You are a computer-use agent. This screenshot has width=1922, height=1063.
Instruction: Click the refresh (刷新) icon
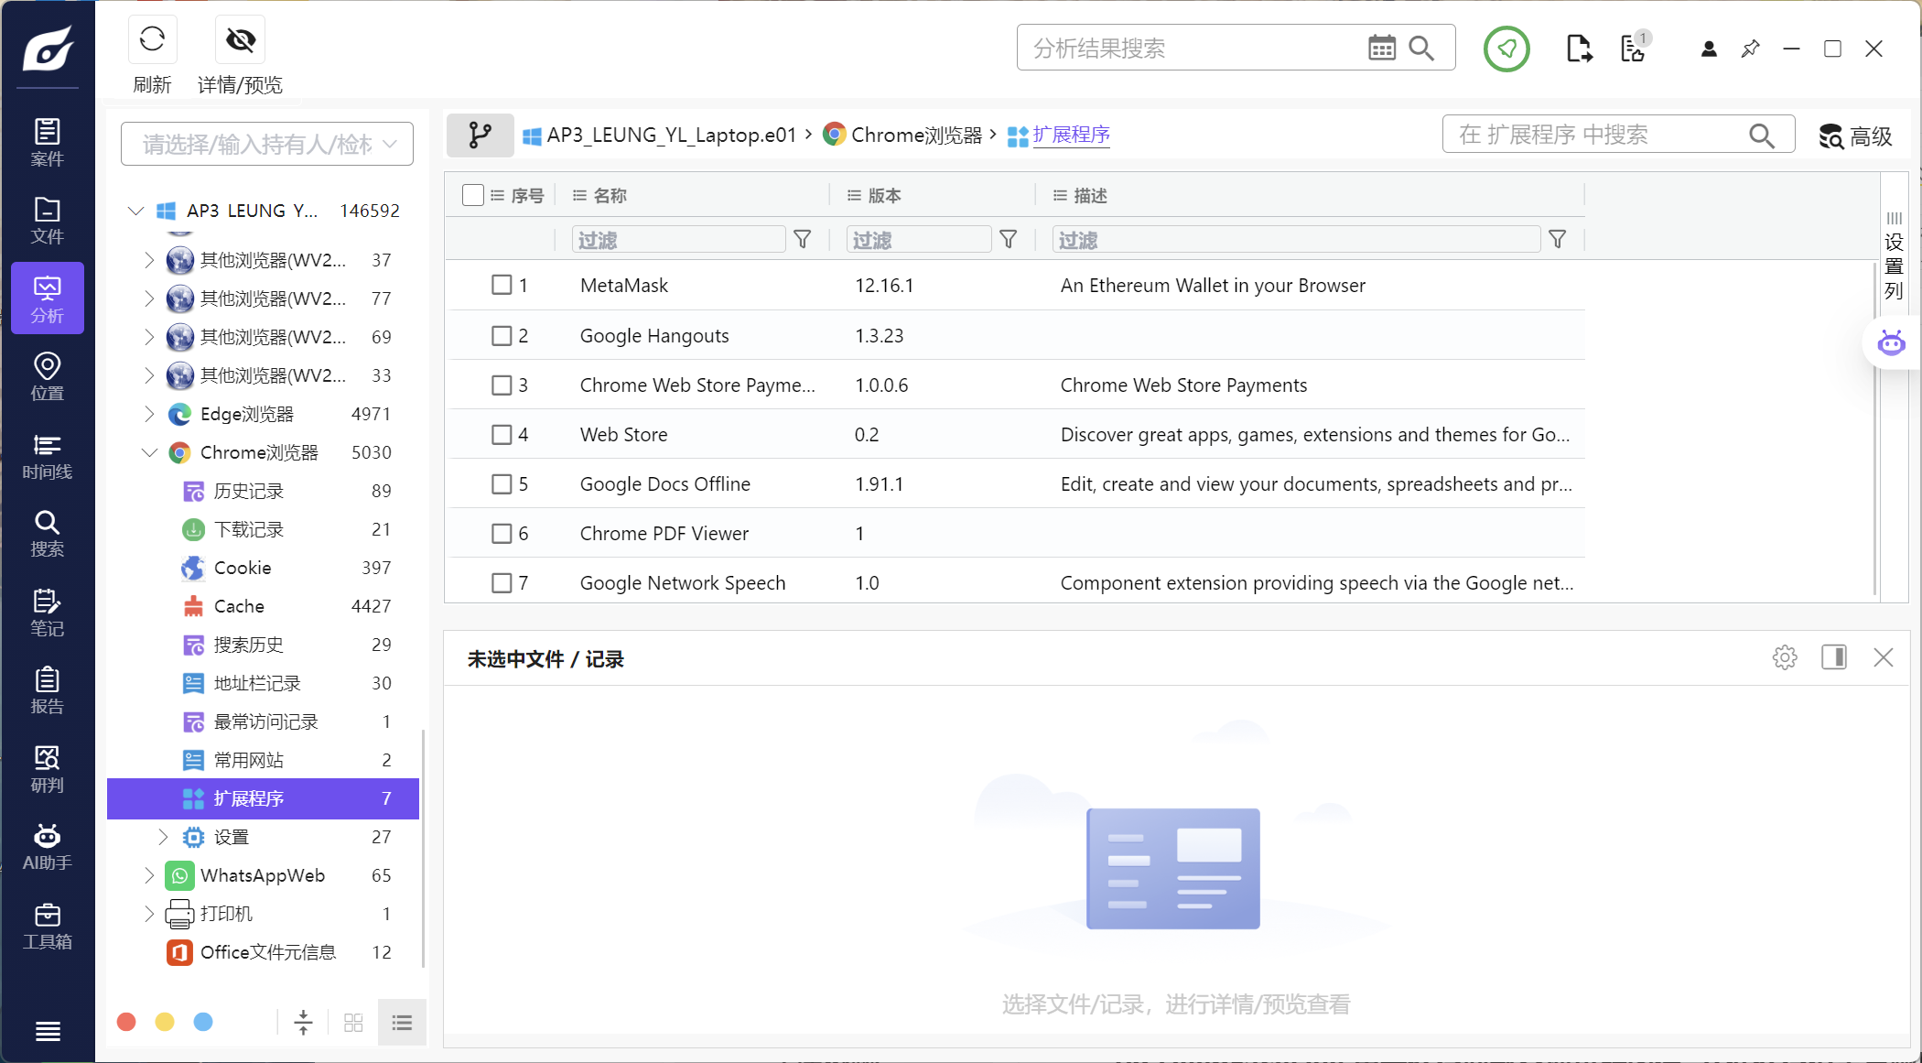click(x=152, y=39)
